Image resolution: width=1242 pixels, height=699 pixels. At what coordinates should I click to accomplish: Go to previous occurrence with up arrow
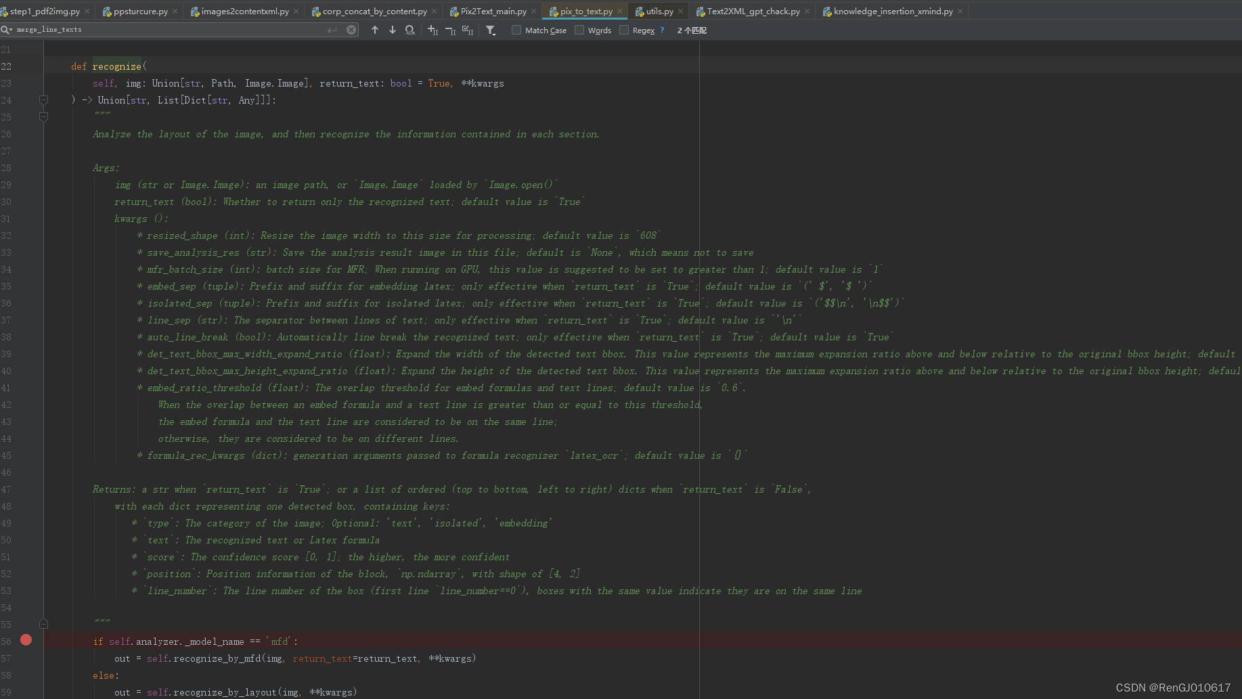[375, 30]
